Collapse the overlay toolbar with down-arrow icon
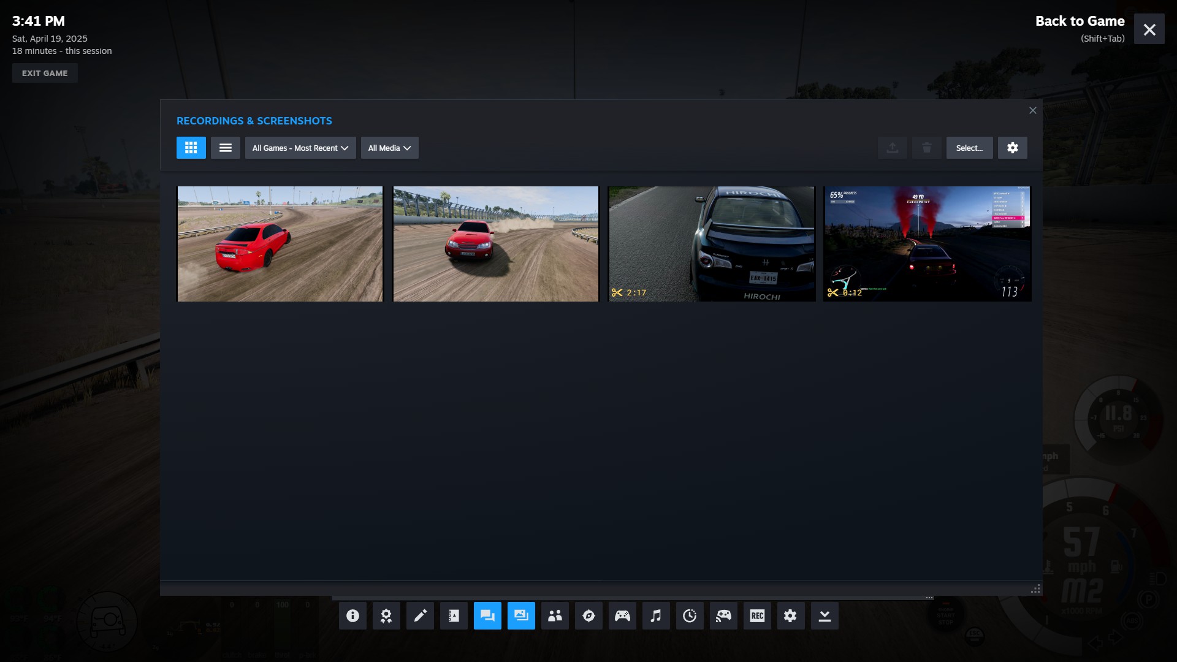The width and height of the screenshot is (1177, 662). tap(825, 615)
